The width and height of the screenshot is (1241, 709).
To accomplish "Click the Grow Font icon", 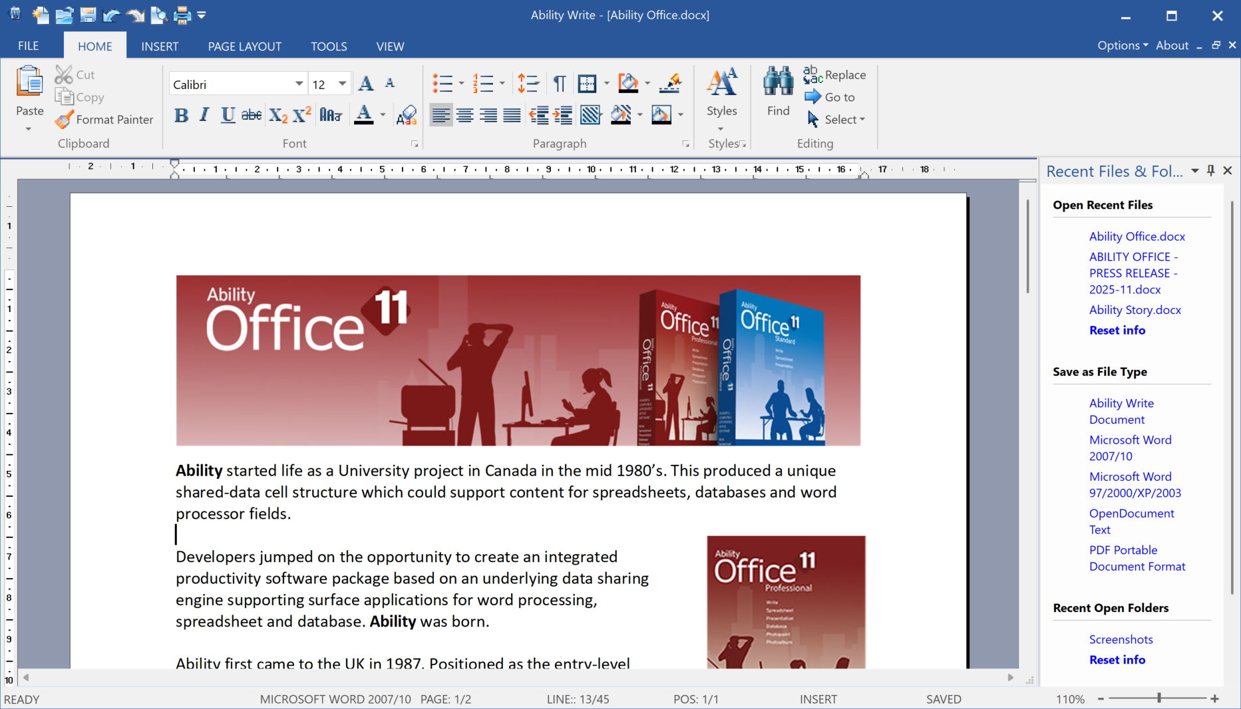I will tap(365, 84).
